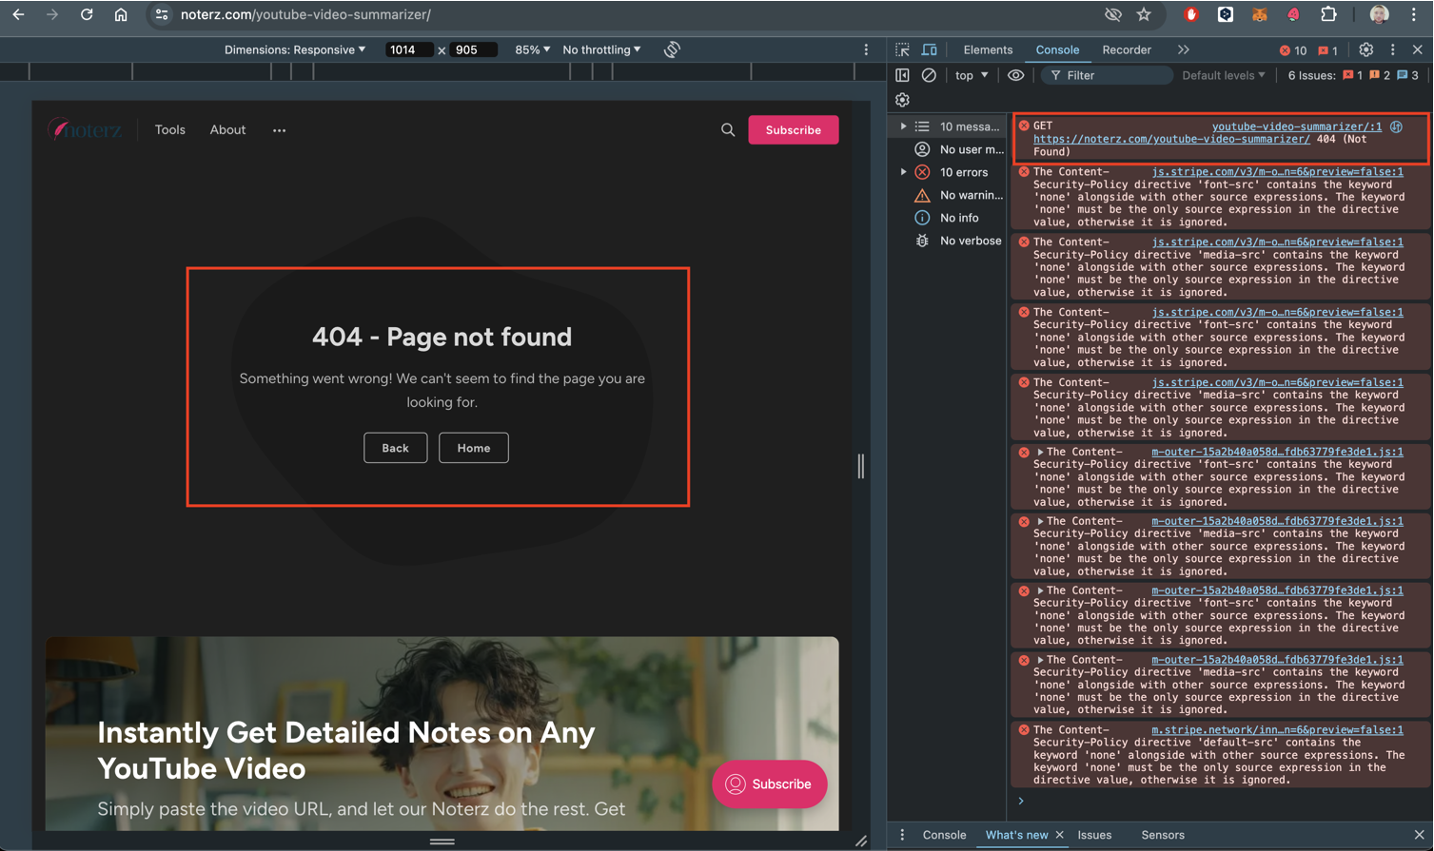Open the 85% zoom dropdown

coord(532,49)
